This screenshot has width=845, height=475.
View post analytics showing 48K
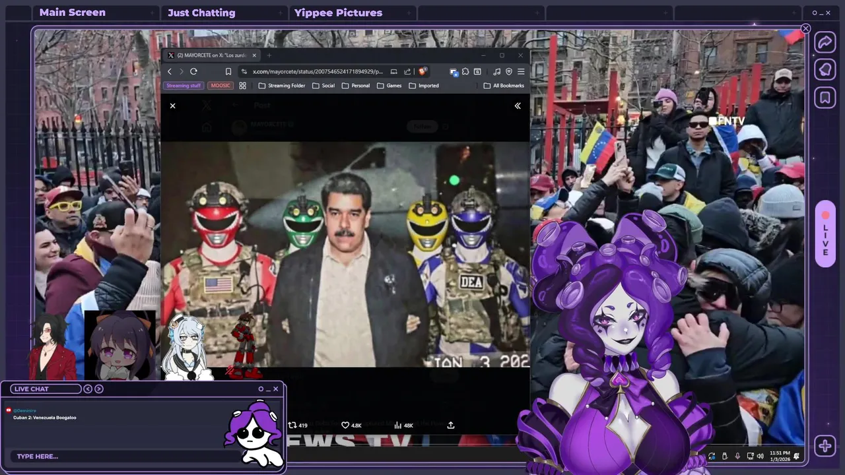click(403, 426)
